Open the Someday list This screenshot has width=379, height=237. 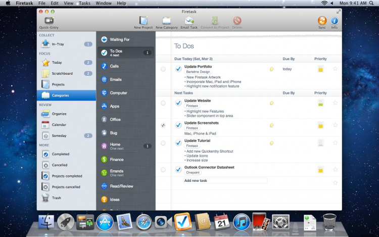tap(67, 136)
